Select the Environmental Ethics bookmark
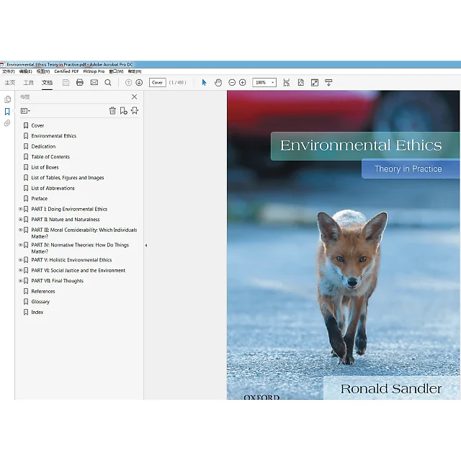This screenshot has height=461, width=461. click(54, 136)
